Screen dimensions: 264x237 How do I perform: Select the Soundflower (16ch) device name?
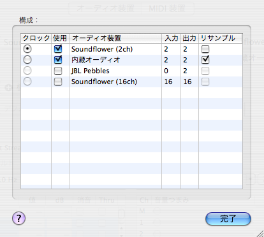[x=105, y=82]
